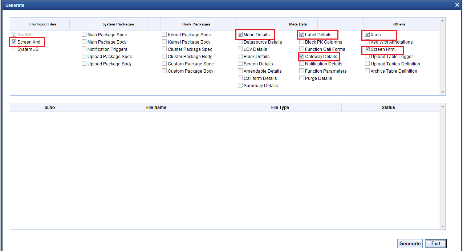This screenshot has height=251, width=463.
Task: Select Archive Table Definition checkbox
Action: [367, 71]
